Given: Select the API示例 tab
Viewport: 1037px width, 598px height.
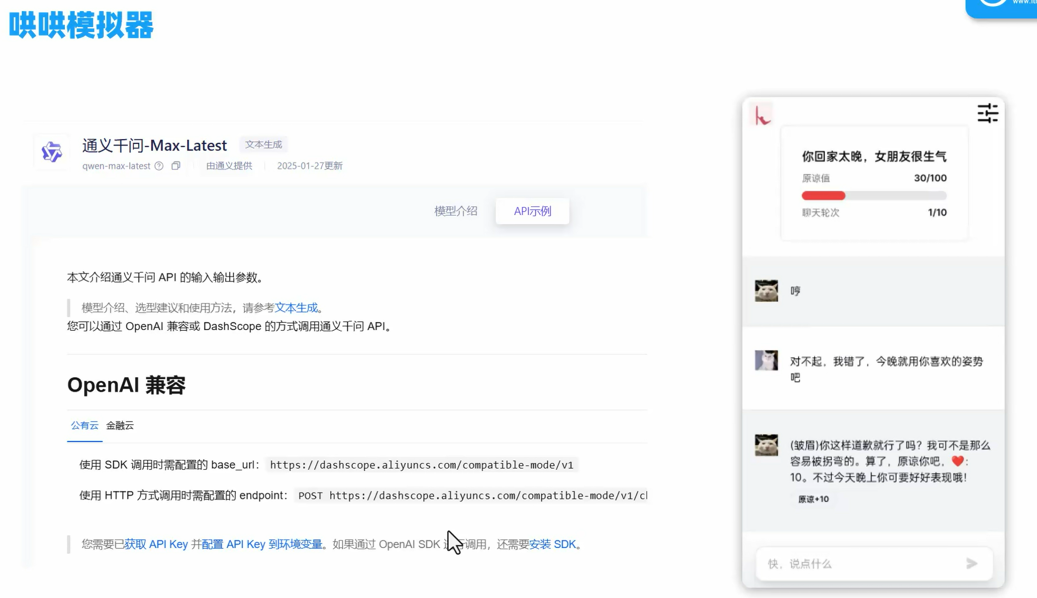Looking at the screenshot, I should pyautogui.click(x=532, y=211).
